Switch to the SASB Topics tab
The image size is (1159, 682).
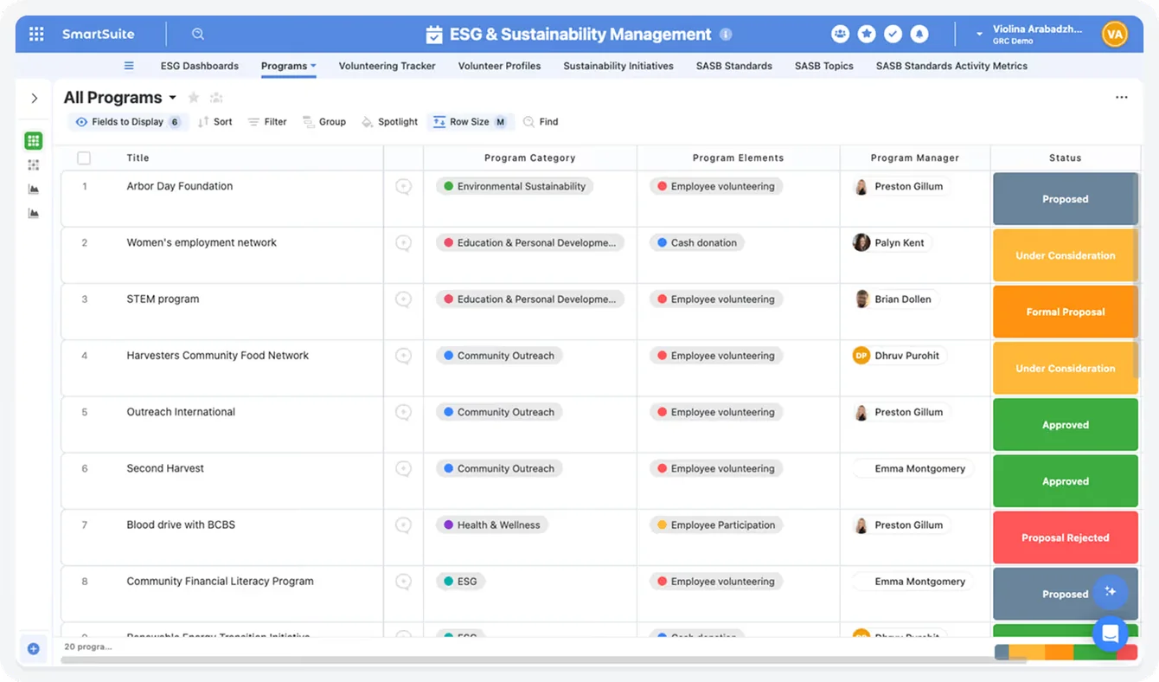click(824, 66)
